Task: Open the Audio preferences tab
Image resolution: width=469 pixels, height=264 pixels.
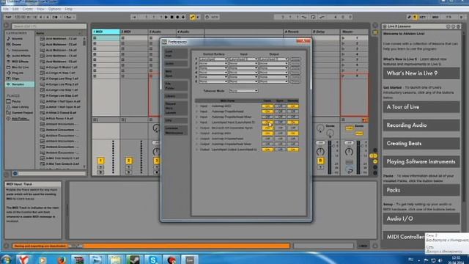Action: coord(176,64)
